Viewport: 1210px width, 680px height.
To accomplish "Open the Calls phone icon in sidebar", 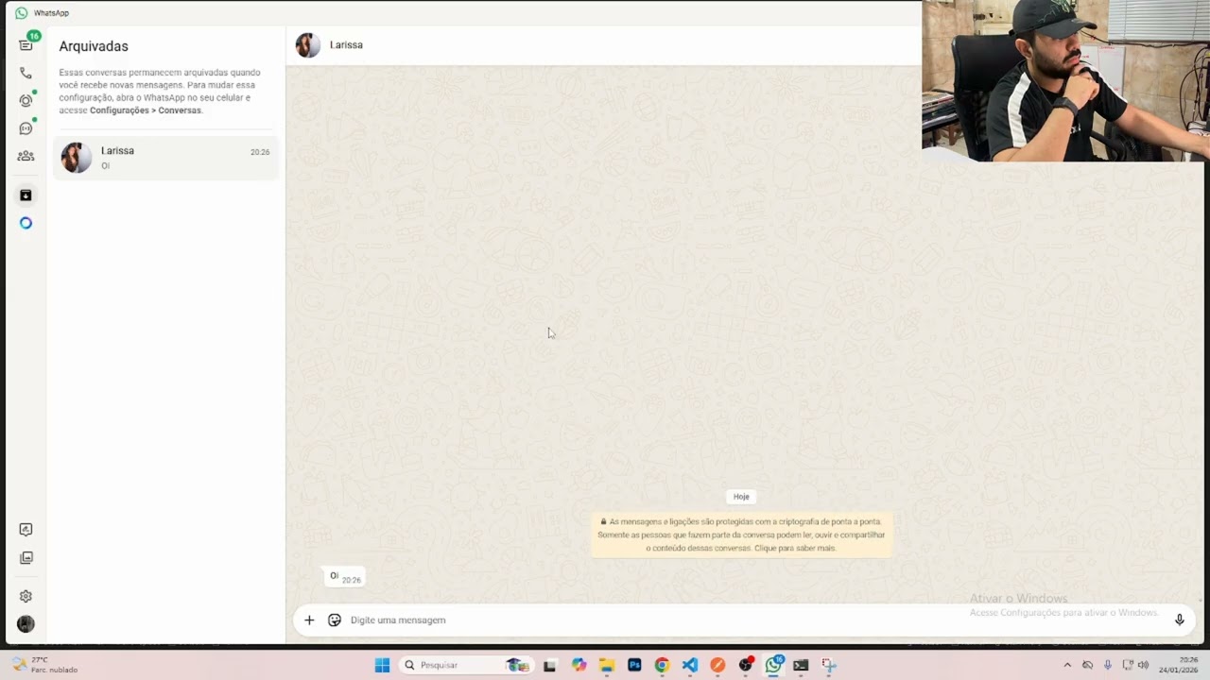I will [26, 73].
